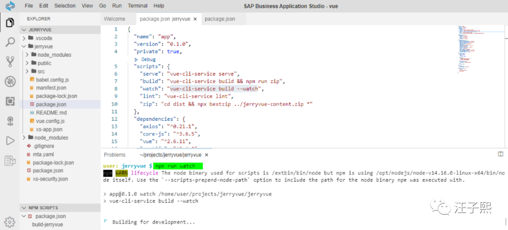Open babel.config.js file

[53, 79]
